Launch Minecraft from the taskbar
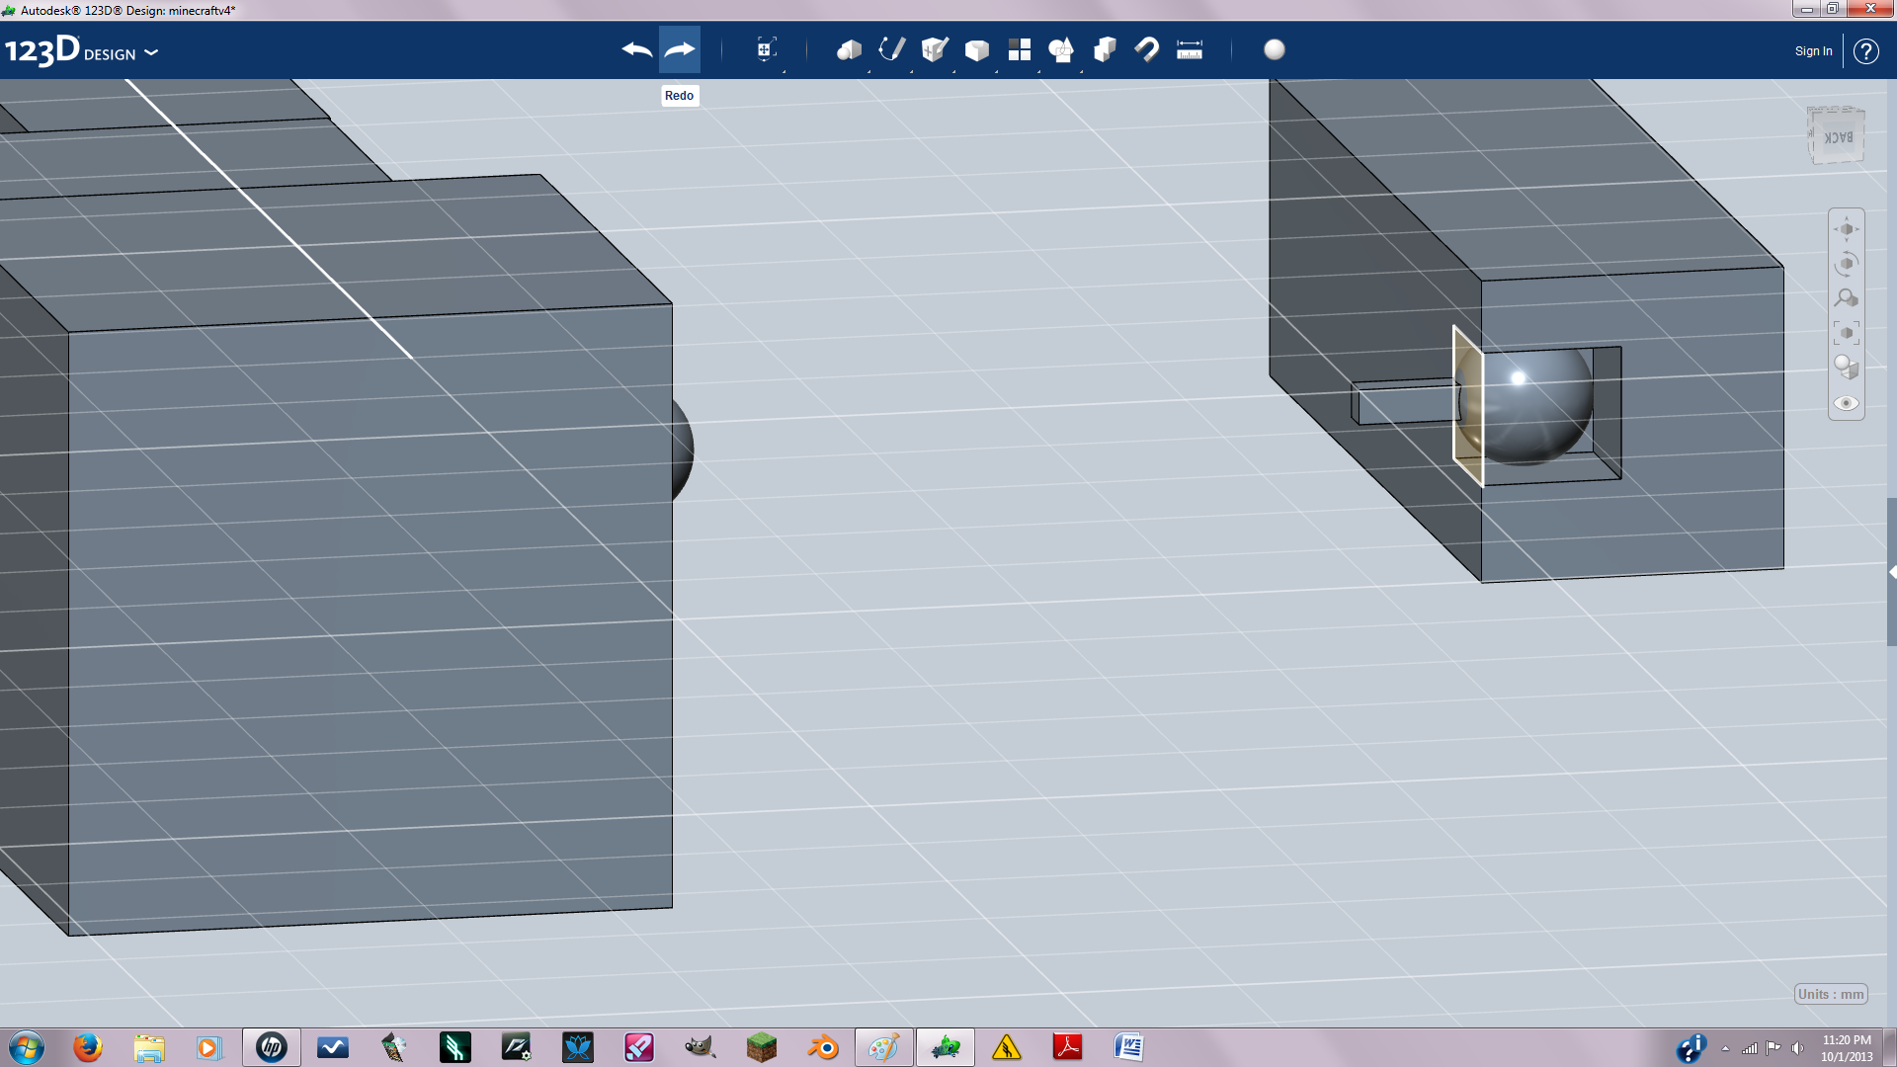This screenshot has height=1067, width=1897. pos(761,1047)
